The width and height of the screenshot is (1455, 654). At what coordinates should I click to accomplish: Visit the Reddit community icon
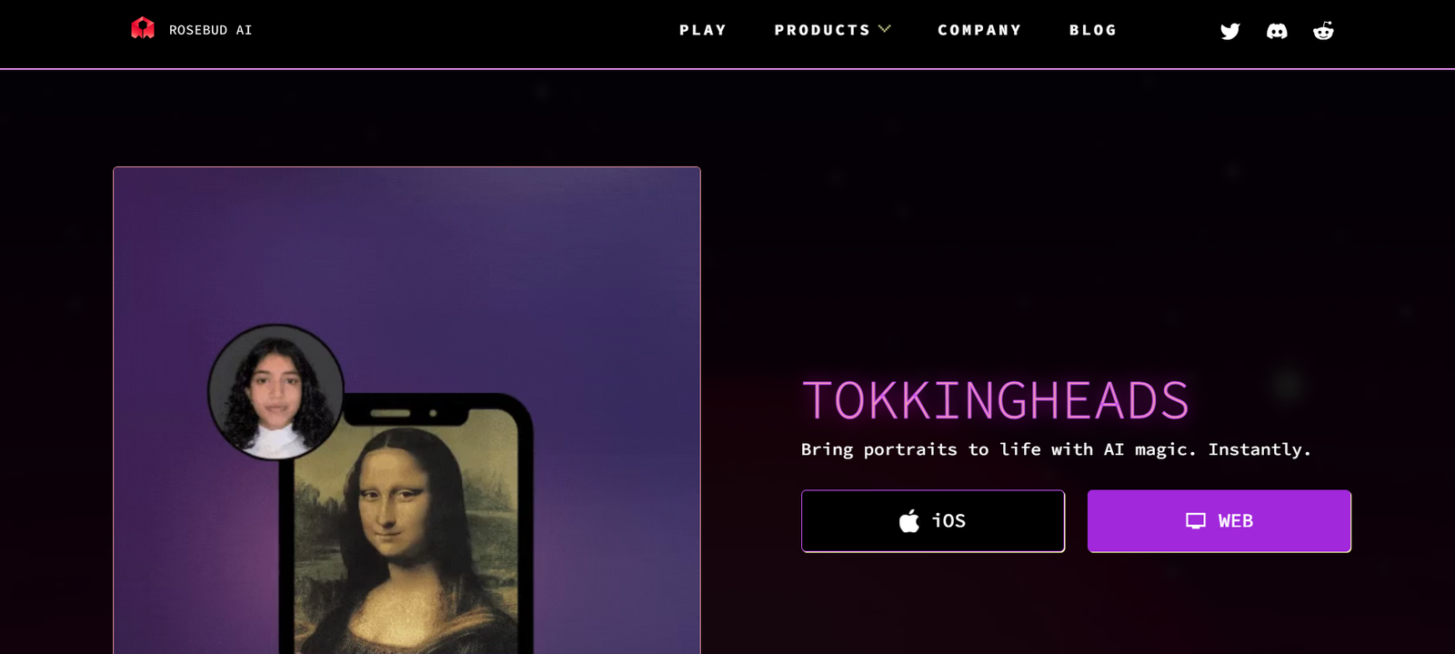1323,31
